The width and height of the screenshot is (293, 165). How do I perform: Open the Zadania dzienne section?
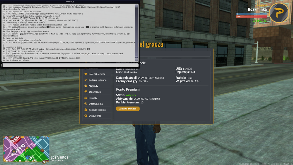(97, 80)
